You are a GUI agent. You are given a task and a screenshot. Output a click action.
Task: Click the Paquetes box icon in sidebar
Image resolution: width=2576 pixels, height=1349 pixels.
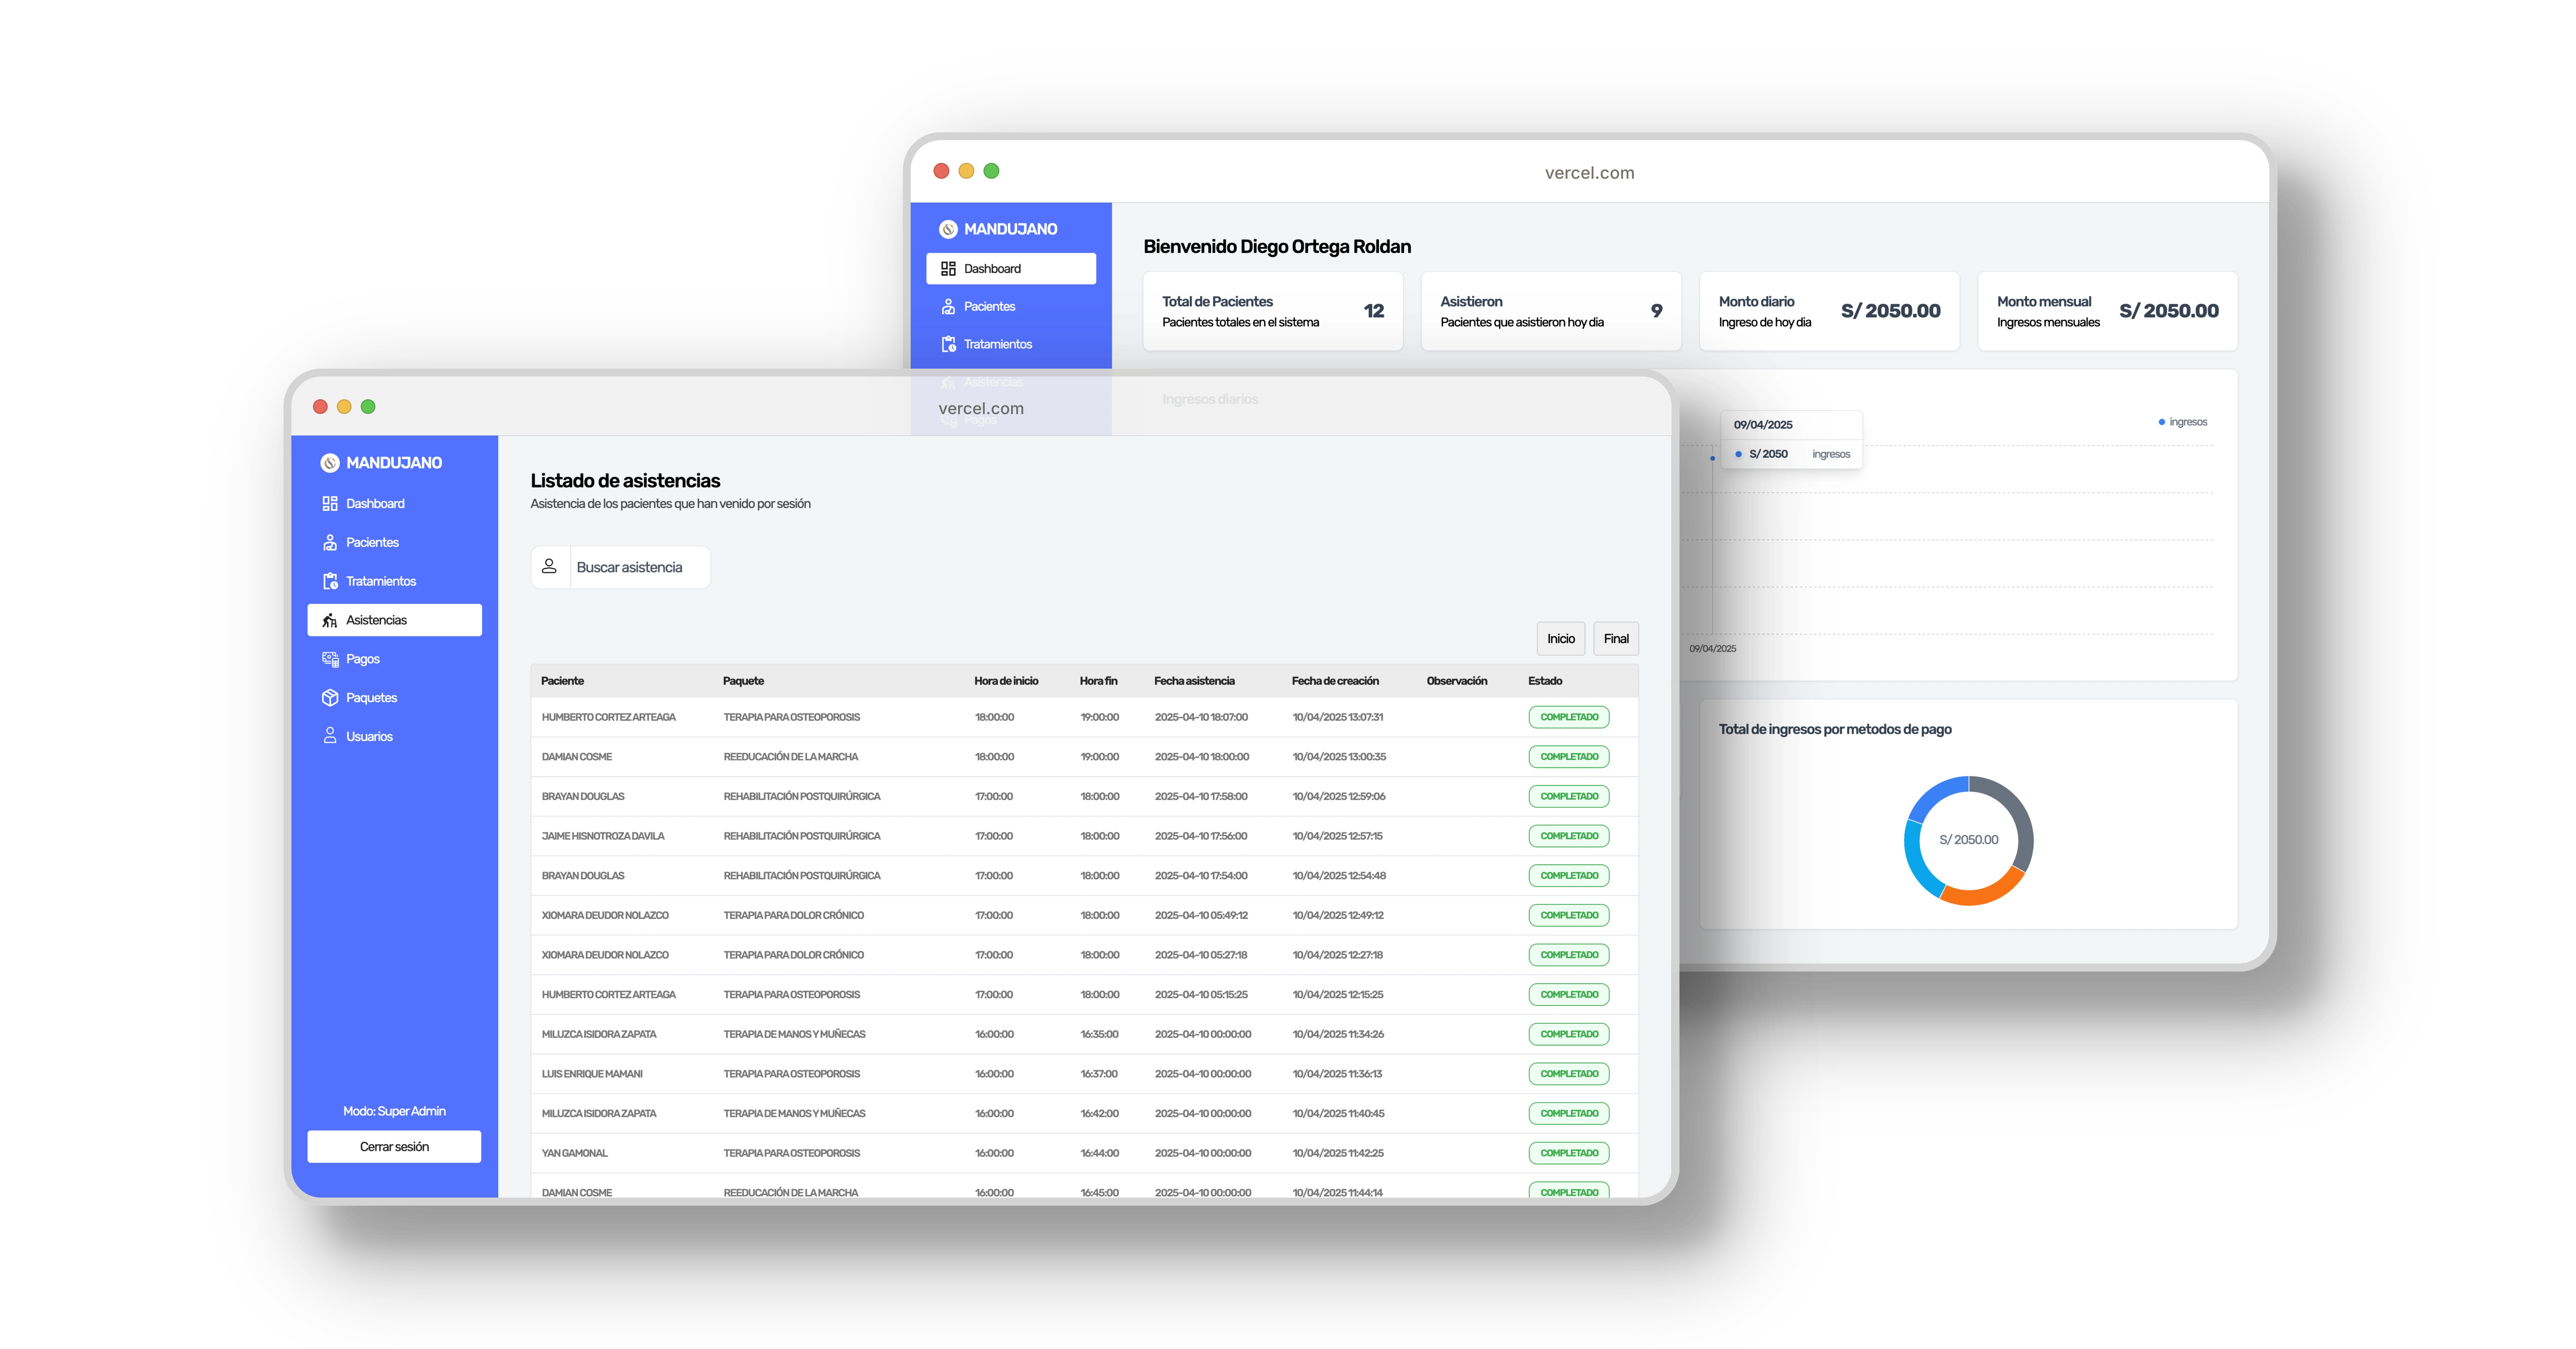(330, 698)
